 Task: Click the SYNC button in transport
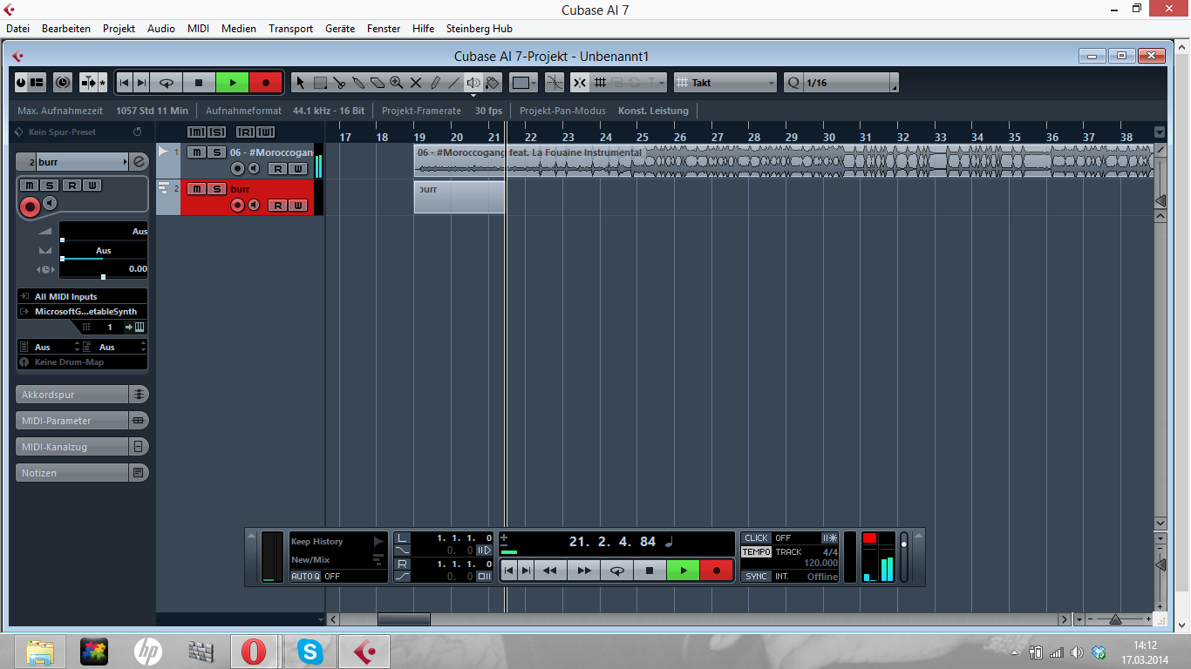click(x=756, y=577)
